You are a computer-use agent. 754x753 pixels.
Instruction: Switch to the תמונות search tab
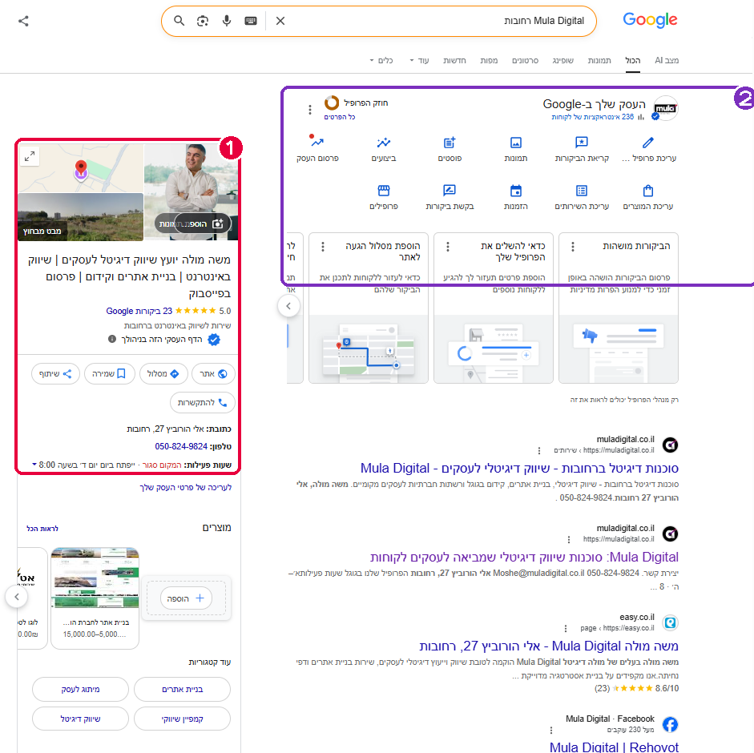pyautogui.click(x=599, y=60)
